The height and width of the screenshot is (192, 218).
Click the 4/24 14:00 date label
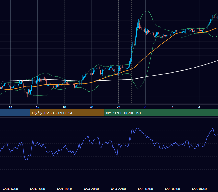coord(11,189)
